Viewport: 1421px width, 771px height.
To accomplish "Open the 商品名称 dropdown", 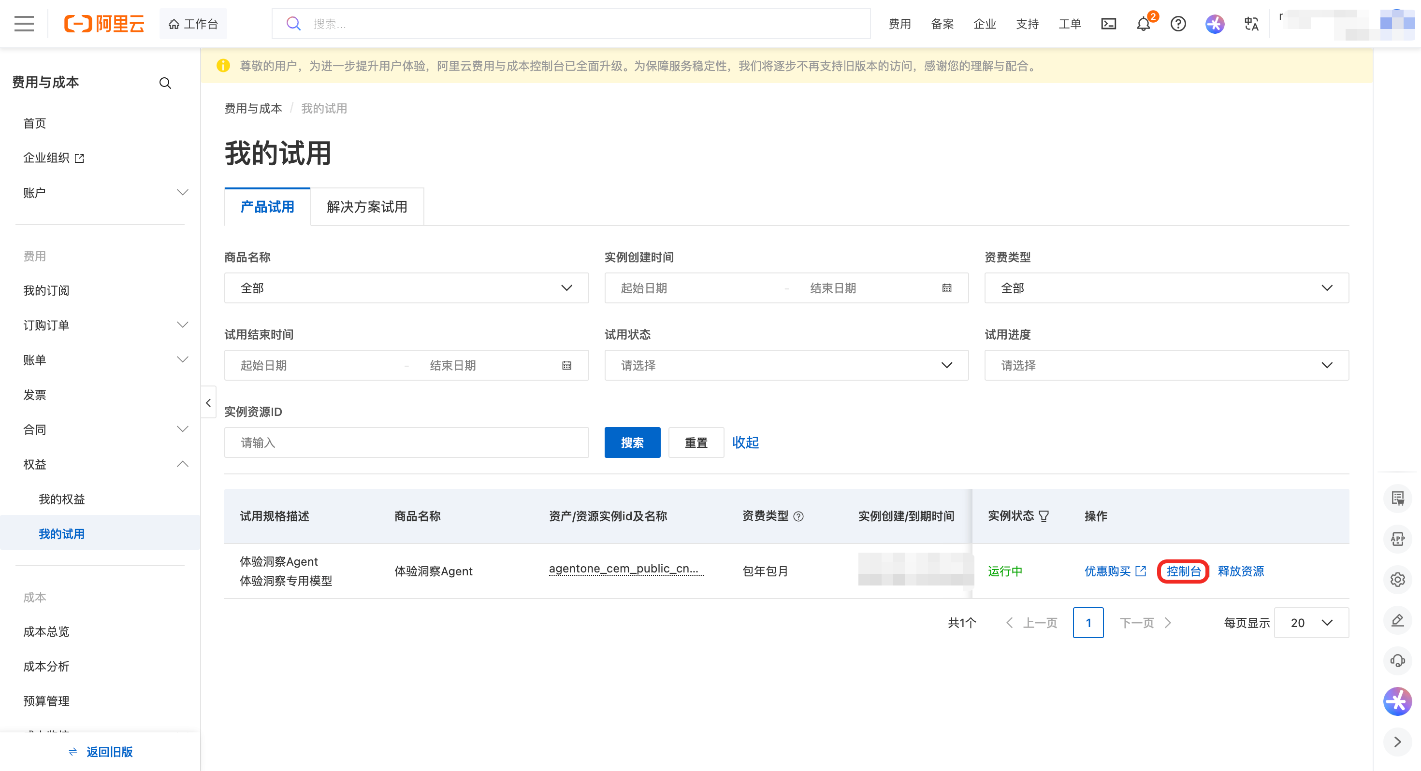I will pyautogui.click(x=406, y=288).
